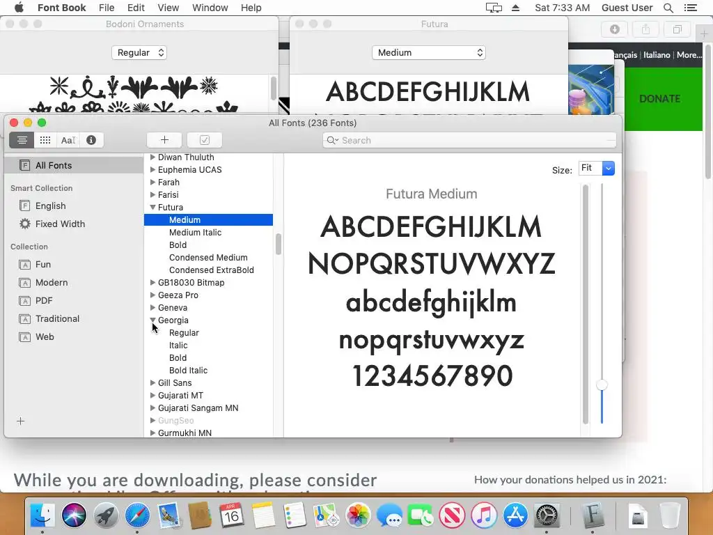Click the More... language link in browser

click(x=689, y=55)
